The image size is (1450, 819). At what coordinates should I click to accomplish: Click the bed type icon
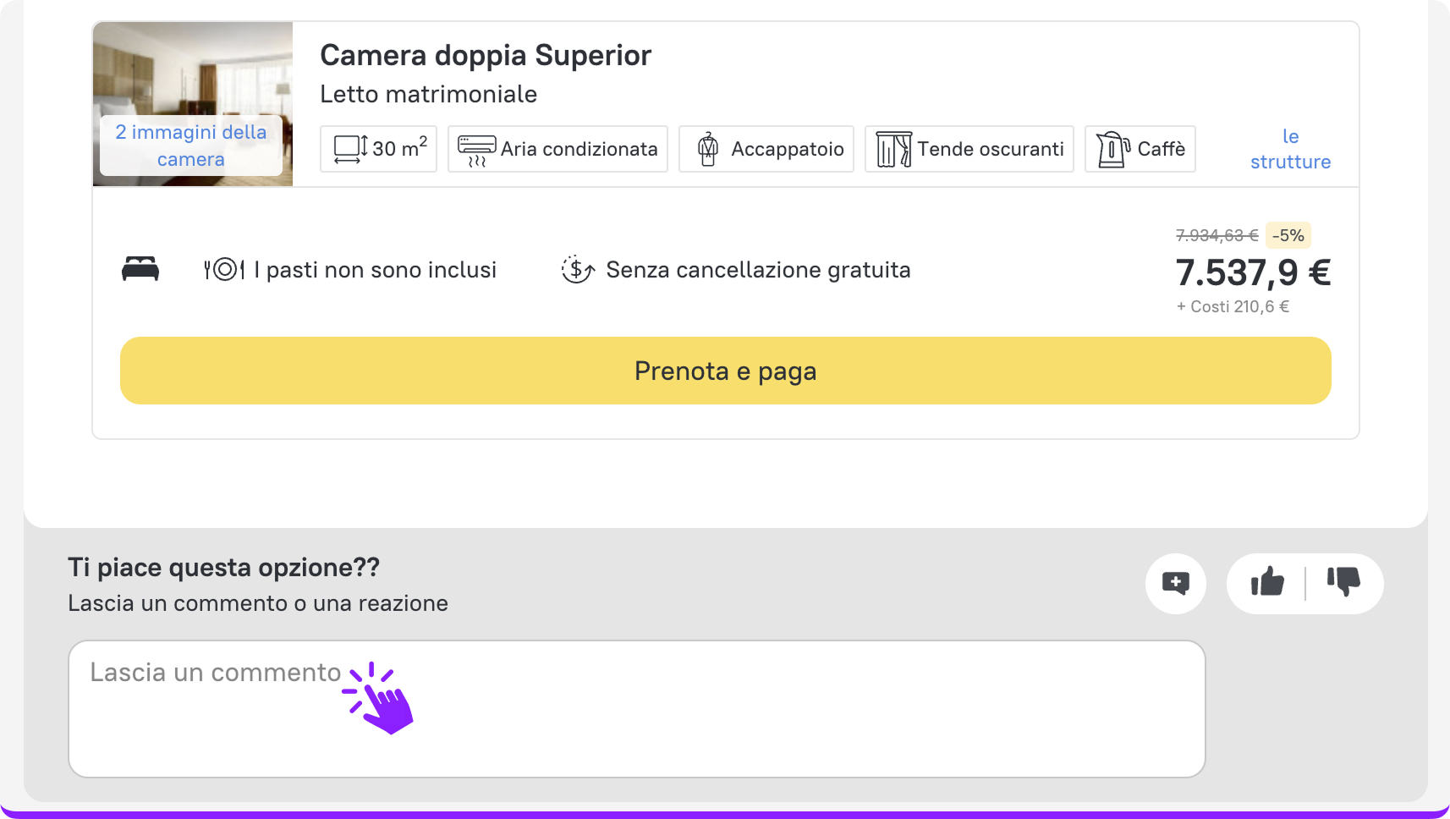(x=140, y=269)
